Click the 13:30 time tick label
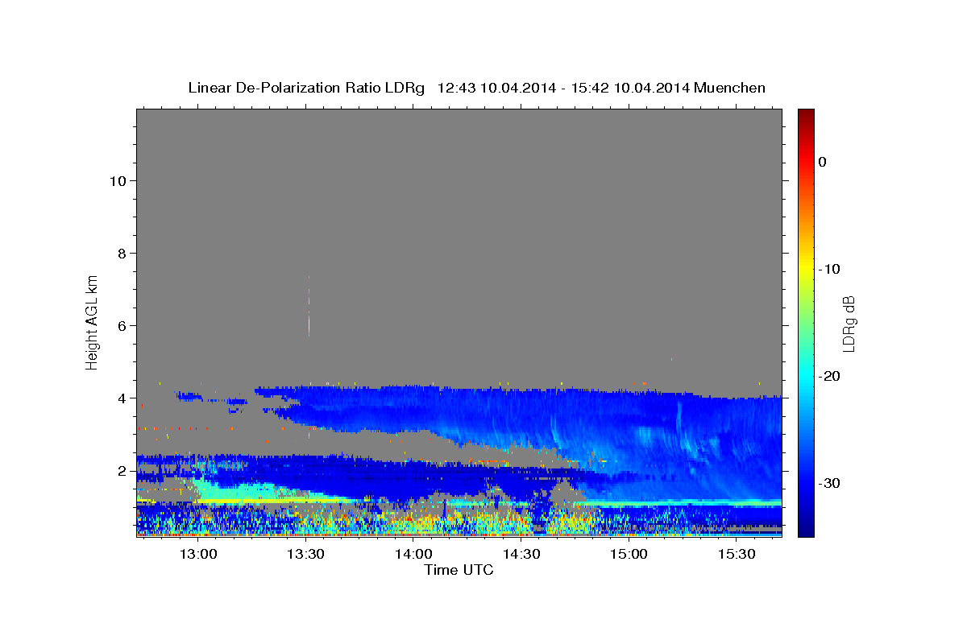This screenshot has width=967, height=644. click(305, 555)
